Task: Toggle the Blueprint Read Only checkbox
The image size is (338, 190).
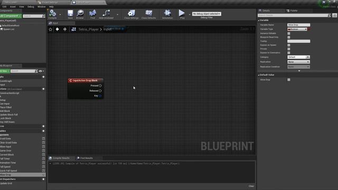Action: pos(289,37)
